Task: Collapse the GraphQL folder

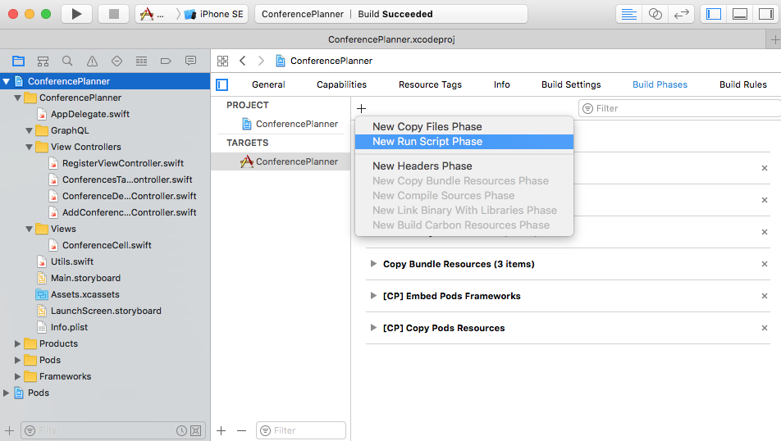Action: coord(29,130)
